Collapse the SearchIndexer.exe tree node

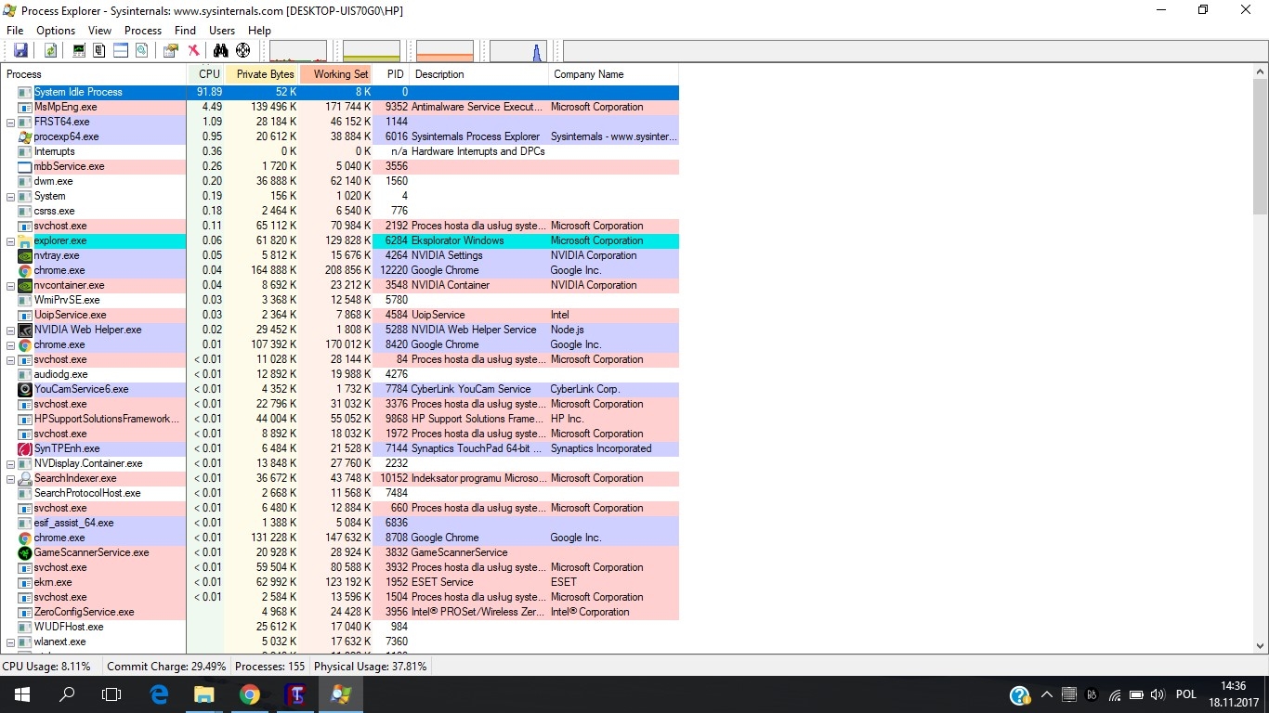click(x=11, y=478)
